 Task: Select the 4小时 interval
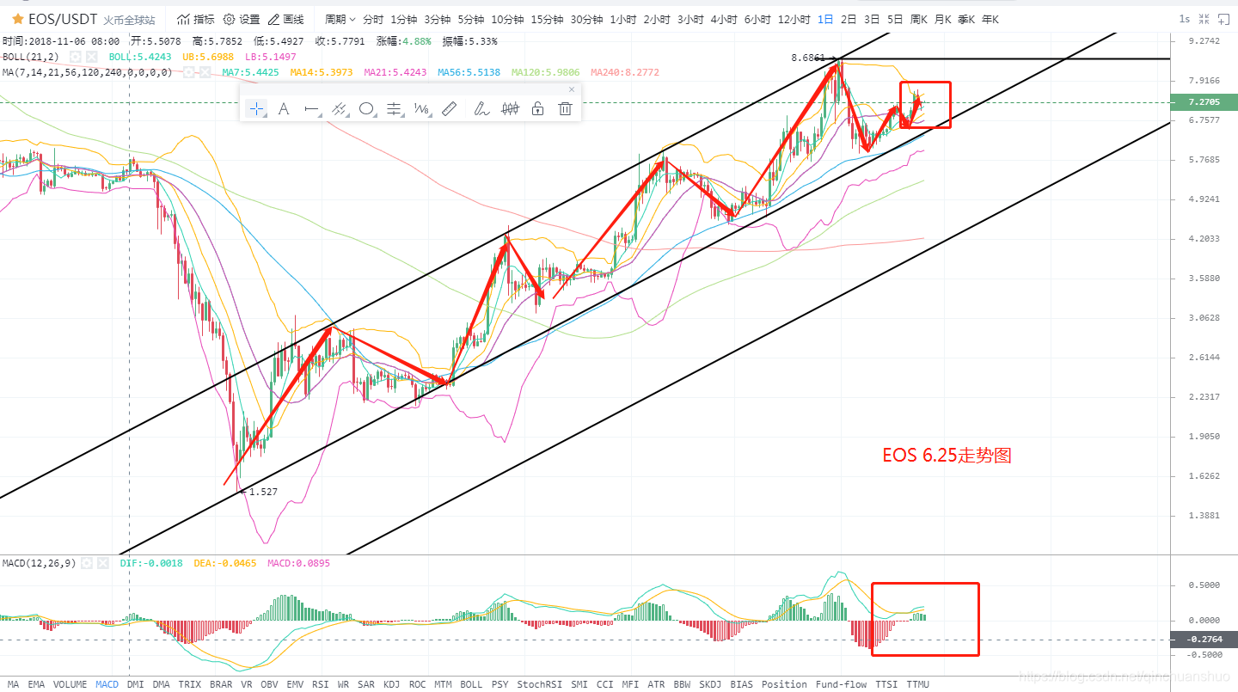[x=724, y=19]
